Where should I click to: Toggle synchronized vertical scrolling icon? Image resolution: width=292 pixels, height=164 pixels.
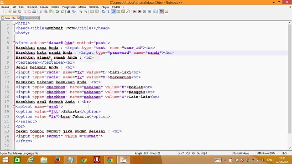coord(92,11)
